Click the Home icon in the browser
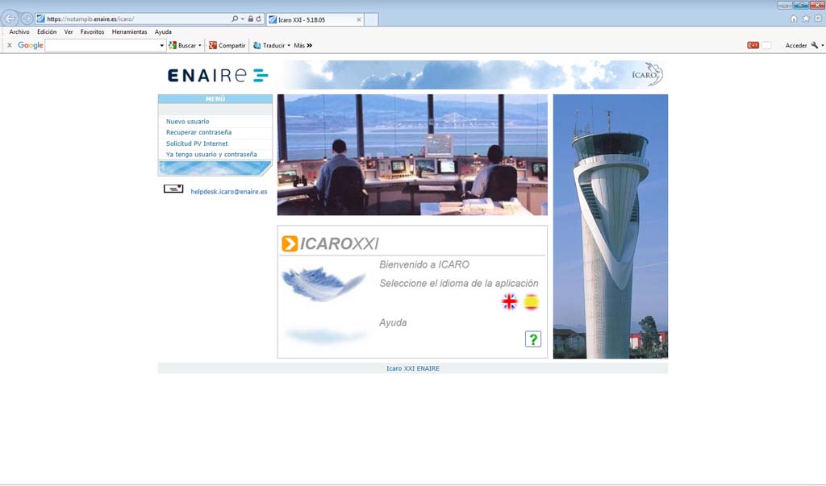The image size is (826, 486). tap(793, 16)
